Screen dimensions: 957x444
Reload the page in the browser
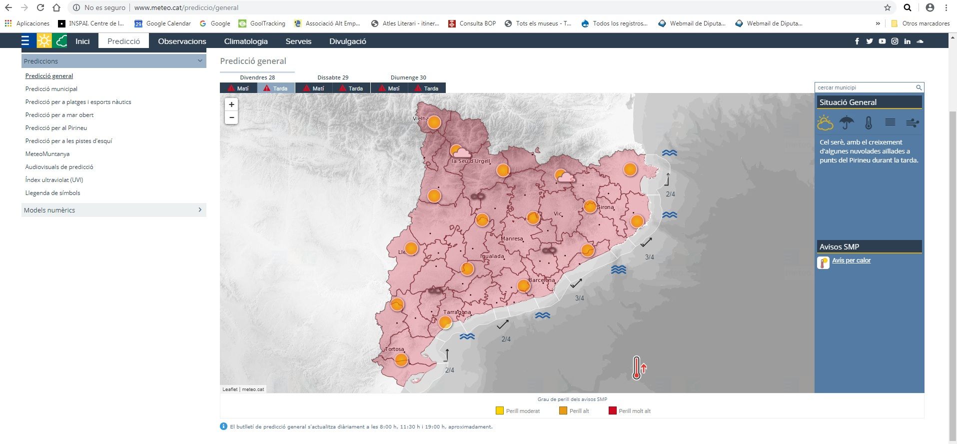coord(40,7)
